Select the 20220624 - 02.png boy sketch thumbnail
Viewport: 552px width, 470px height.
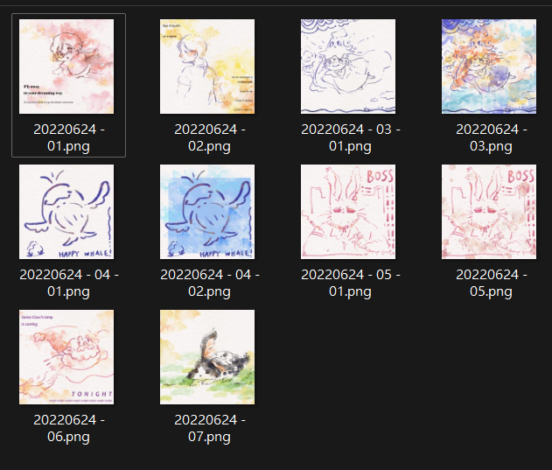tap(207, 67)
